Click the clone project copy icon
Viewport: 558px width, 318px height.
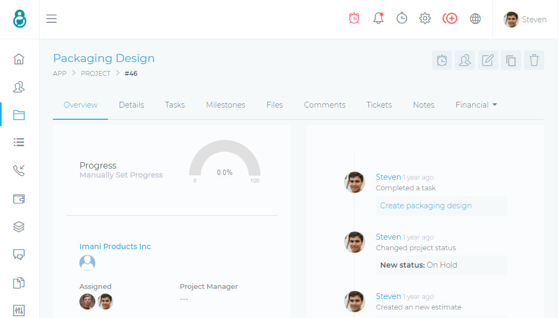[x=511, y=60]
